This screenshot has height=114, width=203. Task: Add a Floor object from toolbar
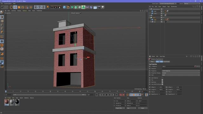95,7
